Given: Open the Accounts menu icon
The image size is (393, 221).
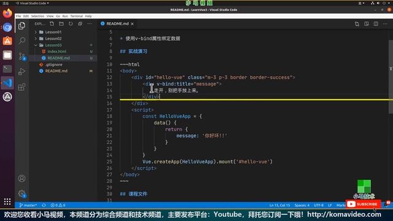Looking at the screenshot, I should pyautogui.click(x=22, y=179).
